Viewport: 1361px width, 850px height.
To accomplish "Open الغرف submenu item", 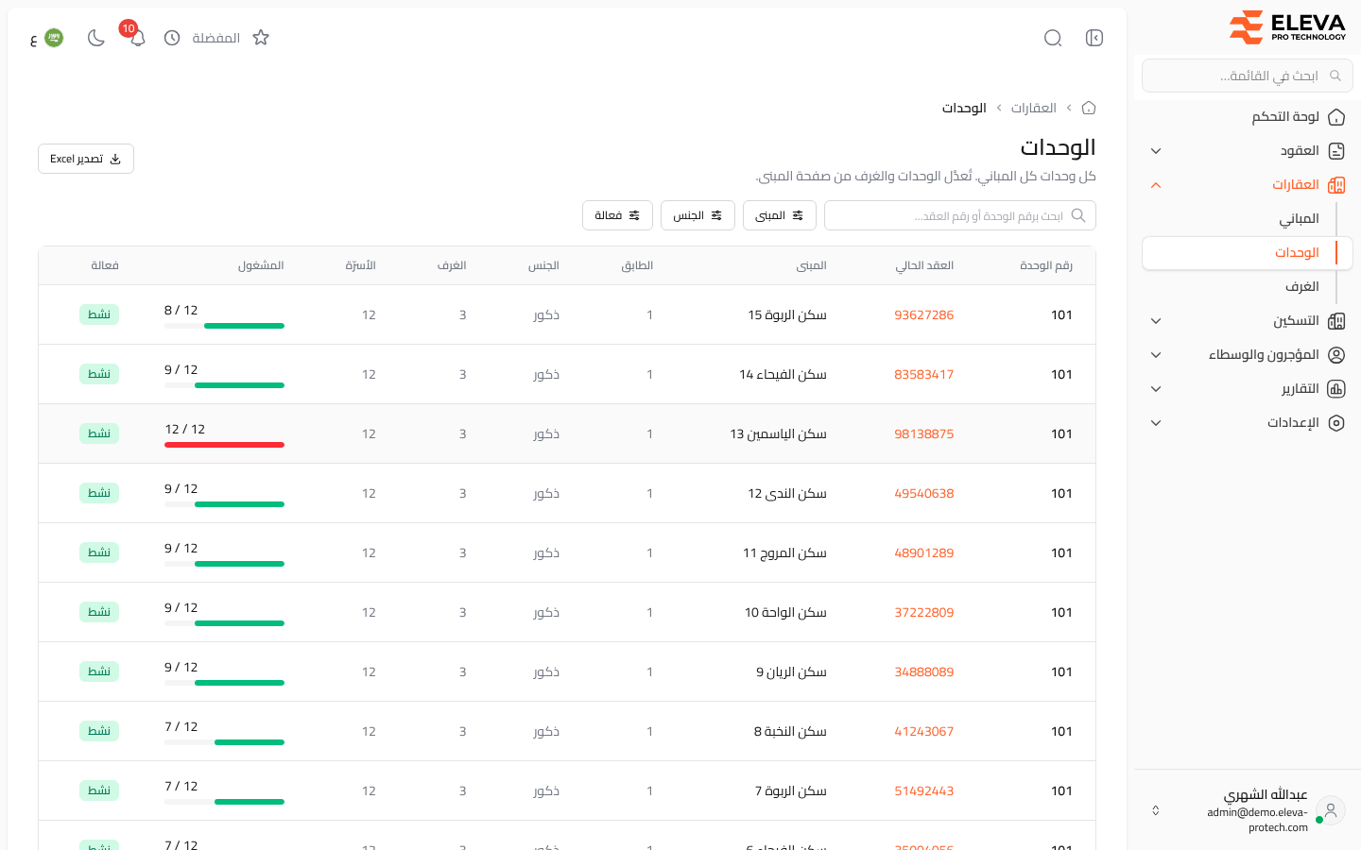I will click(x=1301, y=287).
